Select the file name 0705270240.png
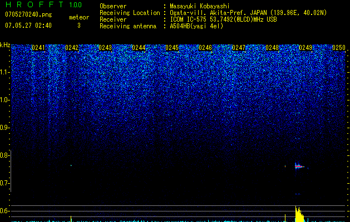The height and width of the screenshot is (222, 350). click(x=28, y=14)
